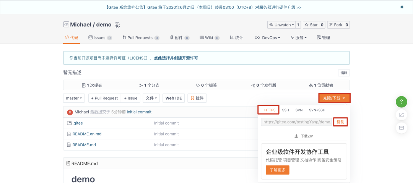Click the Michael / demo repository title
The image size is (413, 183).
tap(91, 25)
